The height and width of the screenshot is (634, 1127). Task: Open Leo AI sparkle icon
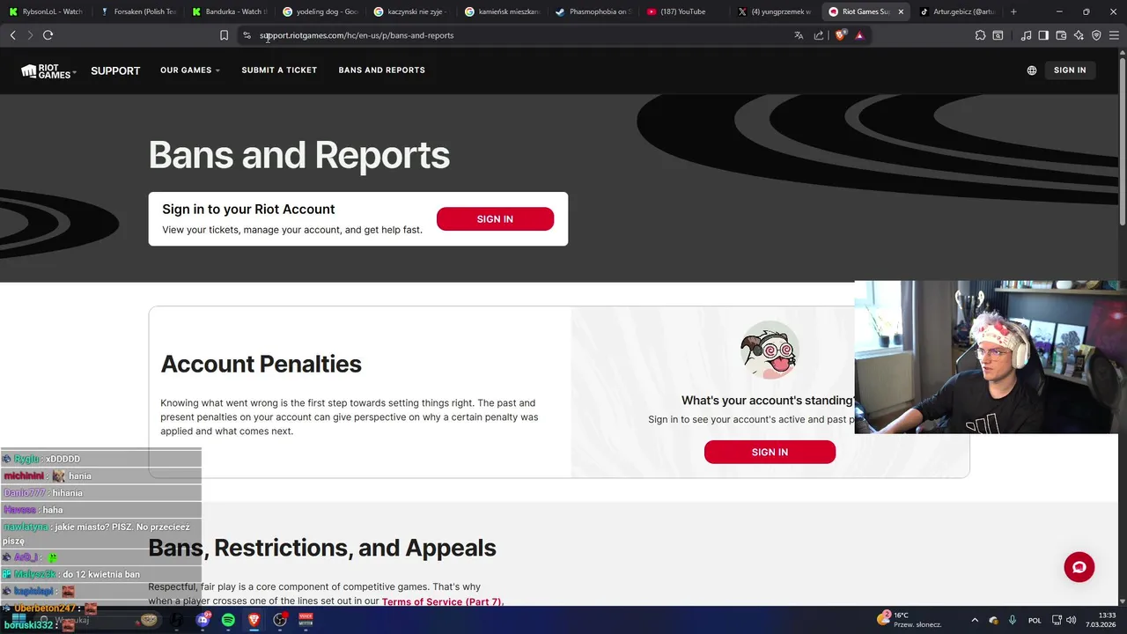[1079, 35]
